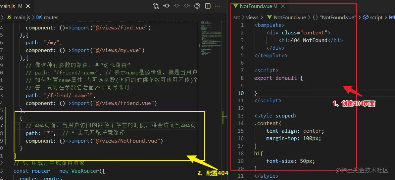Click the import("@/views/find.vue") component line
Screen dimensions: 395x180
point(88,28)
